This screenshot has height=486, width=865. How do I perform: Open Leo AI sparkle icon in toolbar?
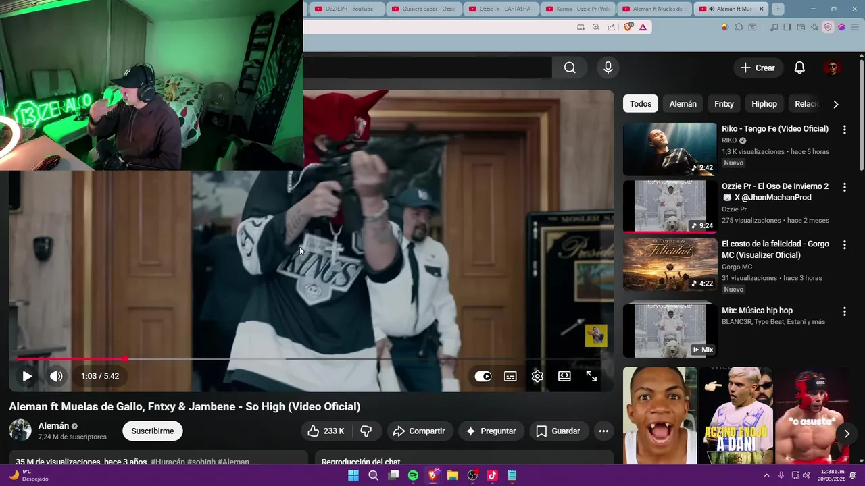point(814,27)
